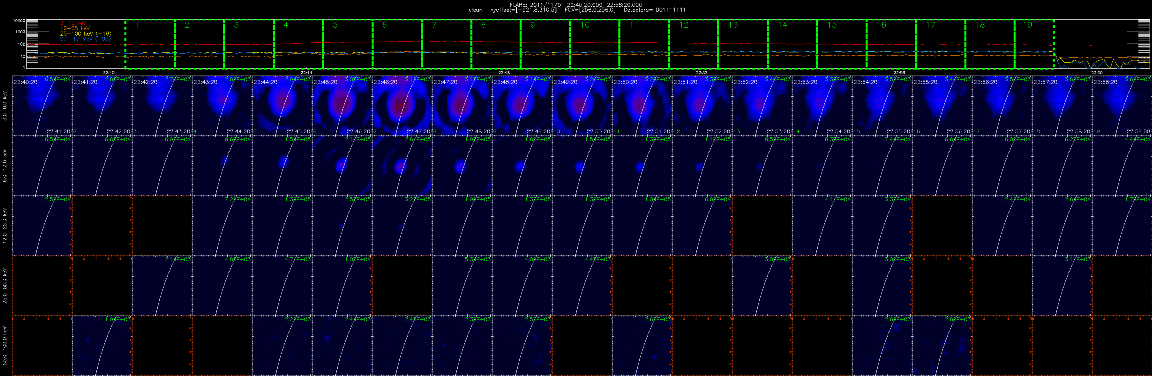Image resolution: width=1152 pixels, height=376 pixels.
Task: Click the 50.0-100.0 keV row label
Action: click(5, 346)
